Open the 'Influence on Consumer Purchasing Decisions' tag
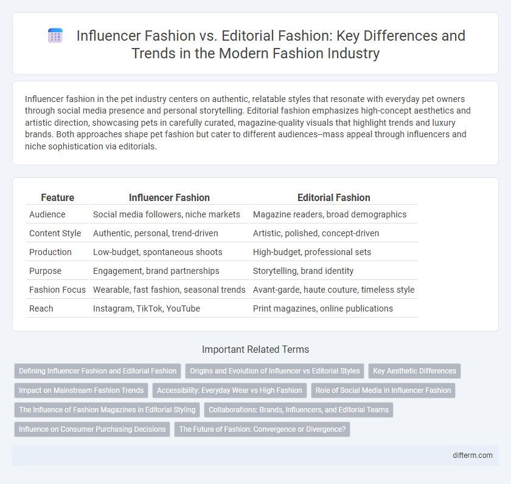Viewport: 511px width, 484px height. pos(92,429)
